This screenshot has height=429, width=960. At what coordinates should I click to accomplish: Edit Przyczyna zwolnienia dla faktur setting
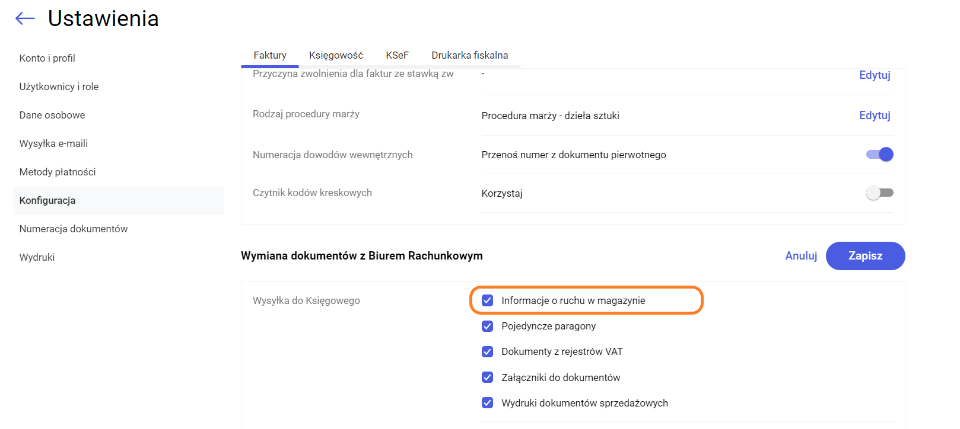pos(875,75)
